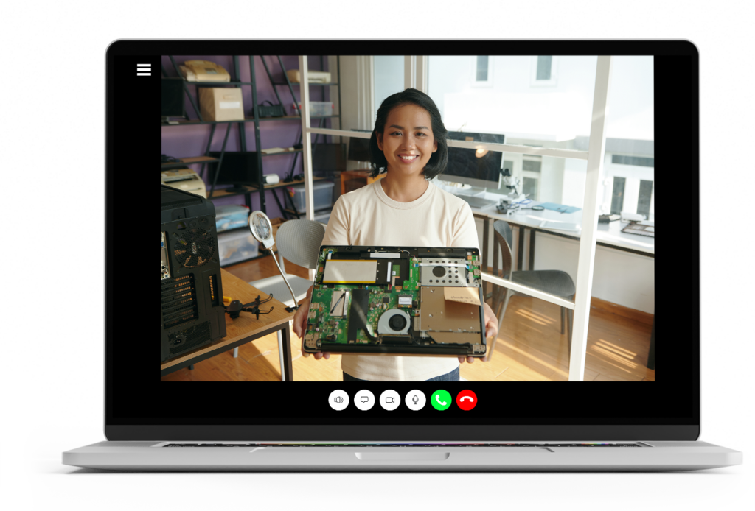Open the hamburger menu
This screenshot has height=511, width=755.
pos(144,70)
